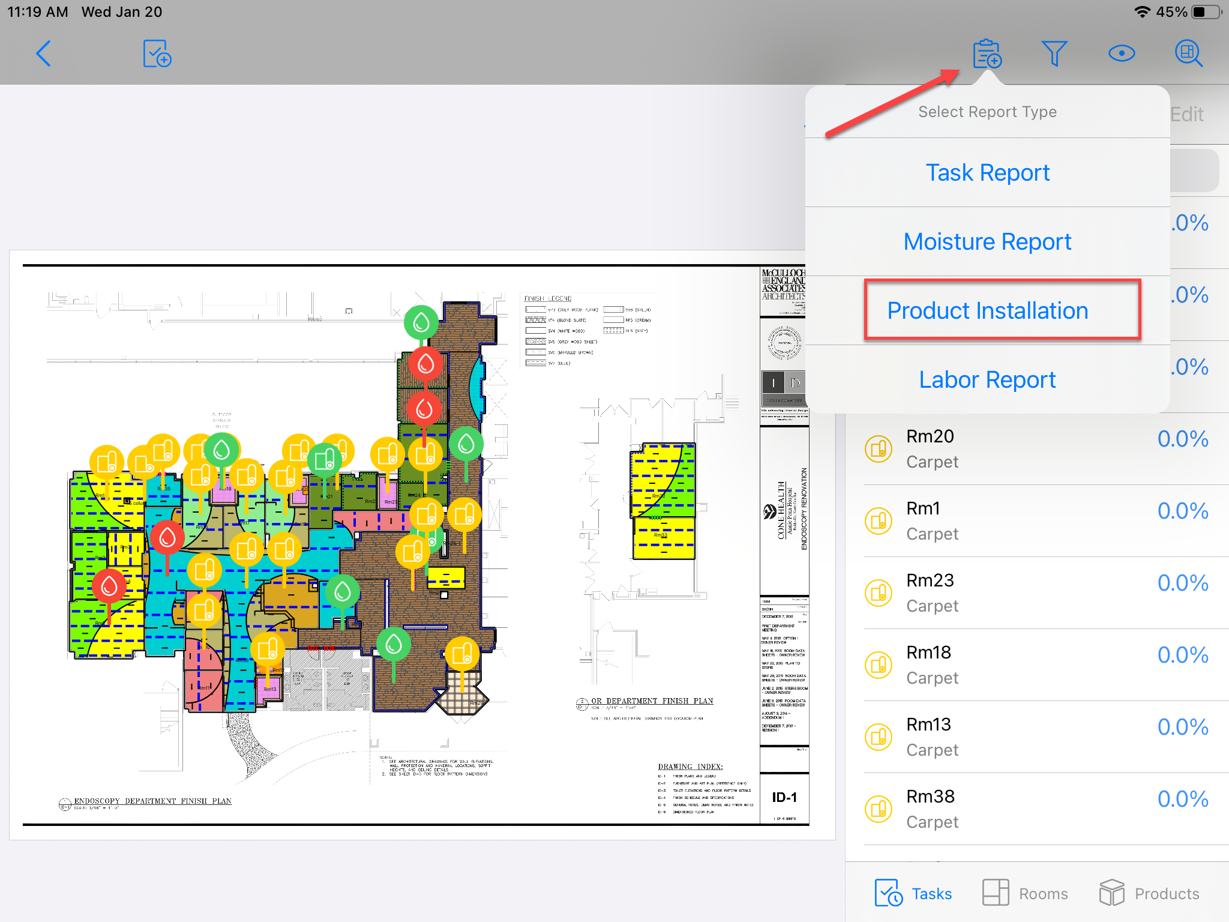
Task: Switch to the Products tab
Action: (1149, 893)
